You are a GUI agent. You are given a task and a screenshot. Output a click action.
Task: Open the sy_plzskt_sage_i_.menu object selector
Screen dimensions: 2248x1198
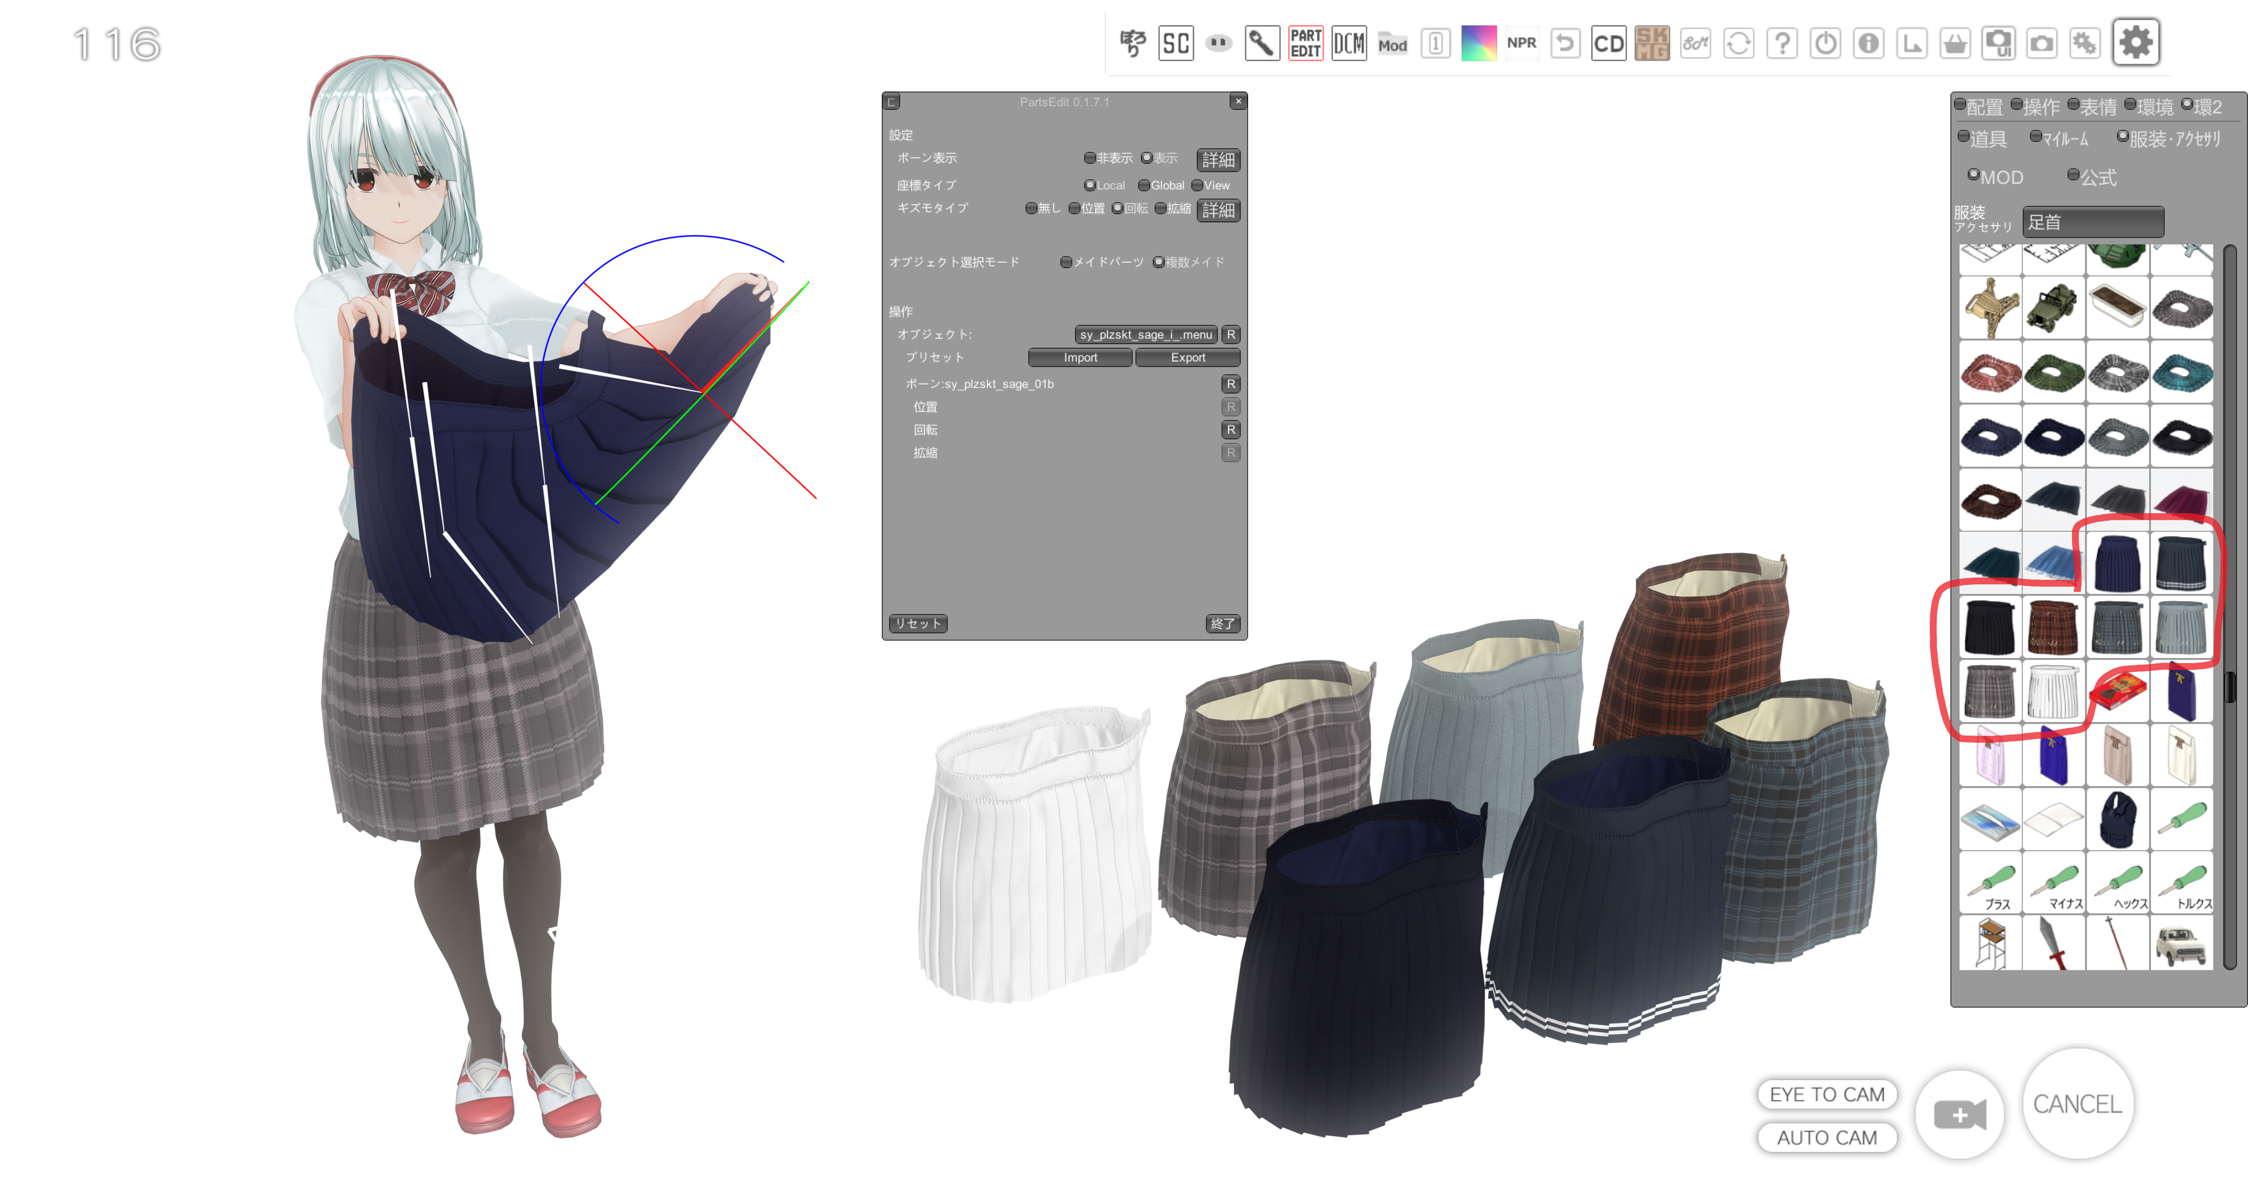tap(1146, 334)
